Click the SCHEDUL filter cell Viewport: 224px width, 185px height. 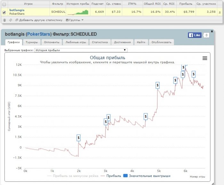point(58,12)
